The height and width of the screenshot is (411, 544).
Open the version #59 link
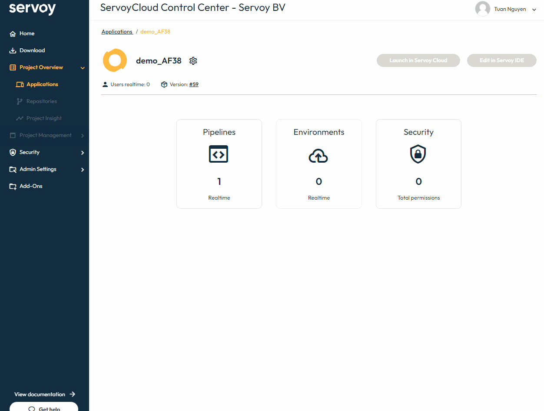(x=194, y=84)
